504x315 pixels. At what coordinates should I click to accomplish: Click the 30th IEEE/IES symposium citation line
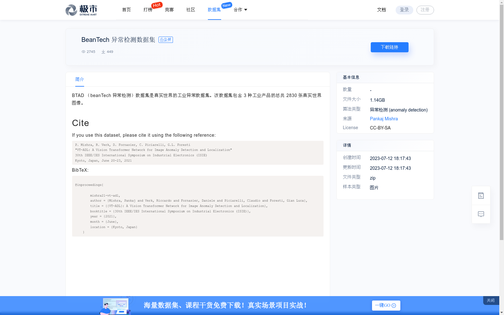click(x=141, y=155)
